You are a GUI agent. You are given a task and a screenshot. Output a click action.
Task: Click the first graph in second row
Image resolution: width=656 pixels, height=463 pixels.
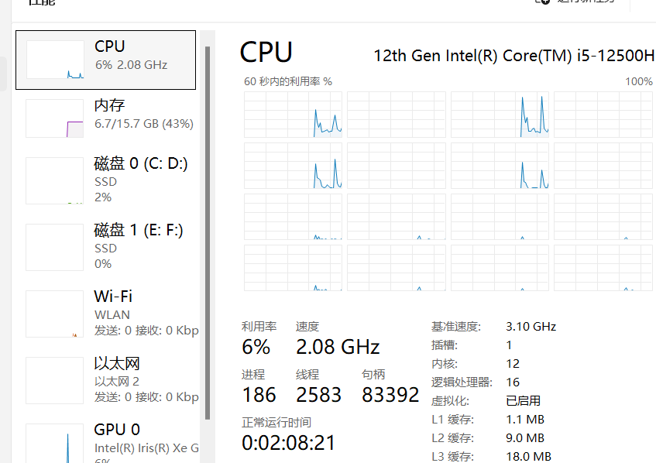[293, 166]
